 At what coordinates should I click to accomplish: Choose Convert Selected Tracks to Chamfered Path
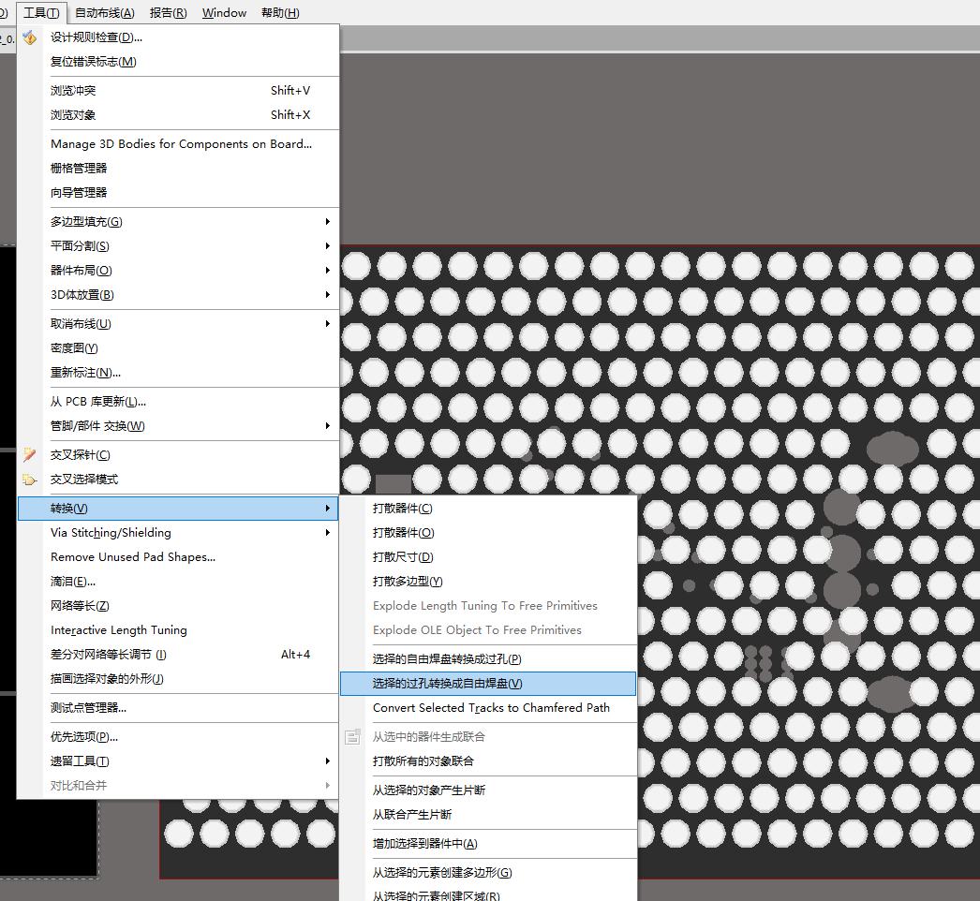click(x=491, y=708)
